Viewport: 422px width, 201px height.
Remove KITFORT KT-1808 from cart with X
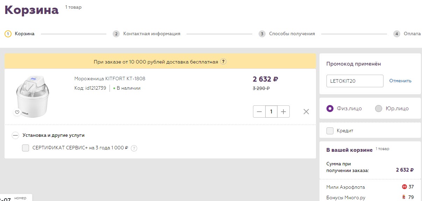pos(306,112)
